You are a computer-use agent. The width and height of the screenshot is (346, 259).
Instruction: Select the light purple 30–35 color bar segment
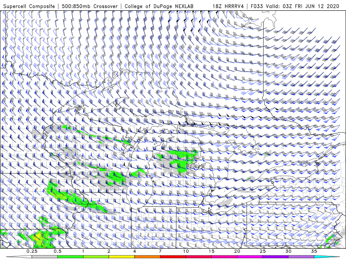click(x=301, y=257)
